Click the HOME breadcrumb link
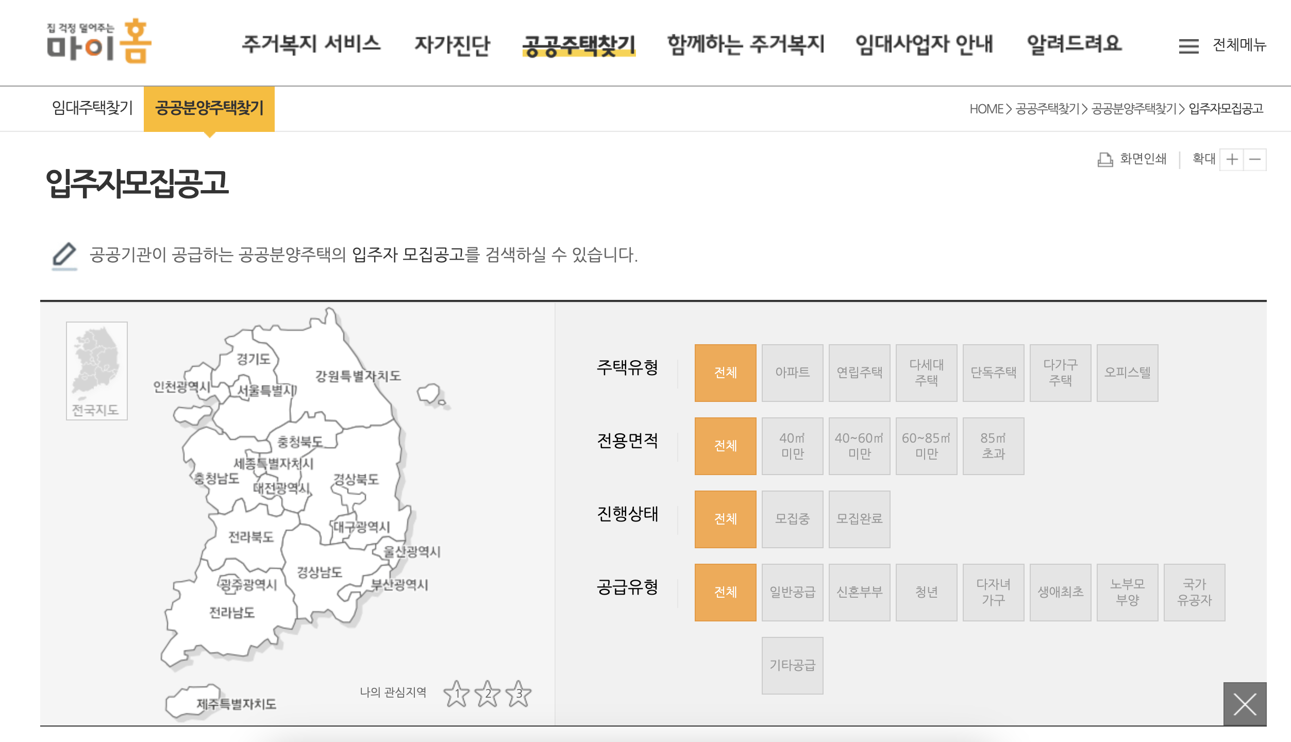Screen dimensions: 1291x742 pyautogui.click(x=986, y=109)
